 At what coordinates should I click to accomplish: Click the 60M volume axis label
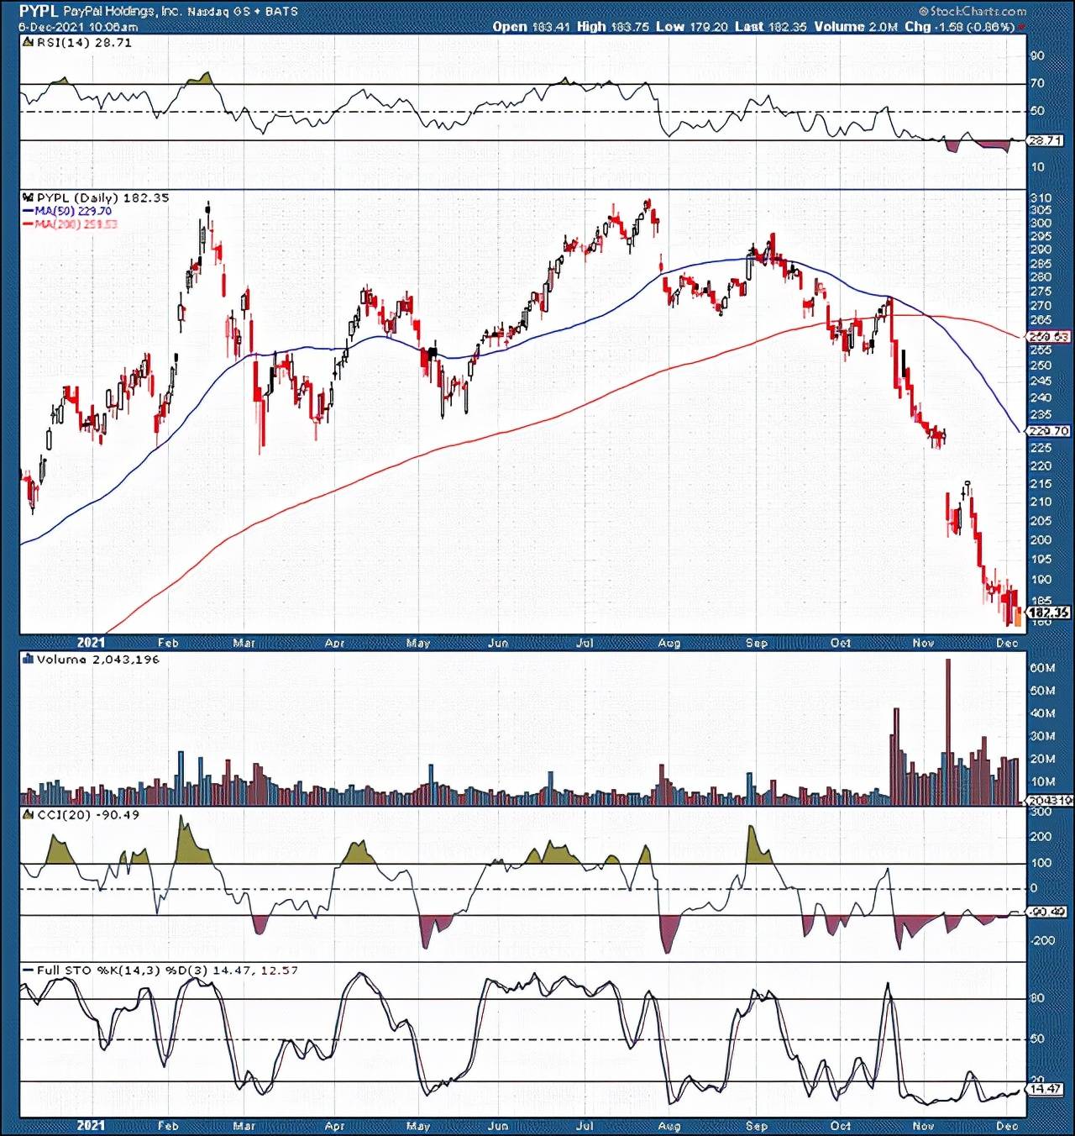point(1042,668)
